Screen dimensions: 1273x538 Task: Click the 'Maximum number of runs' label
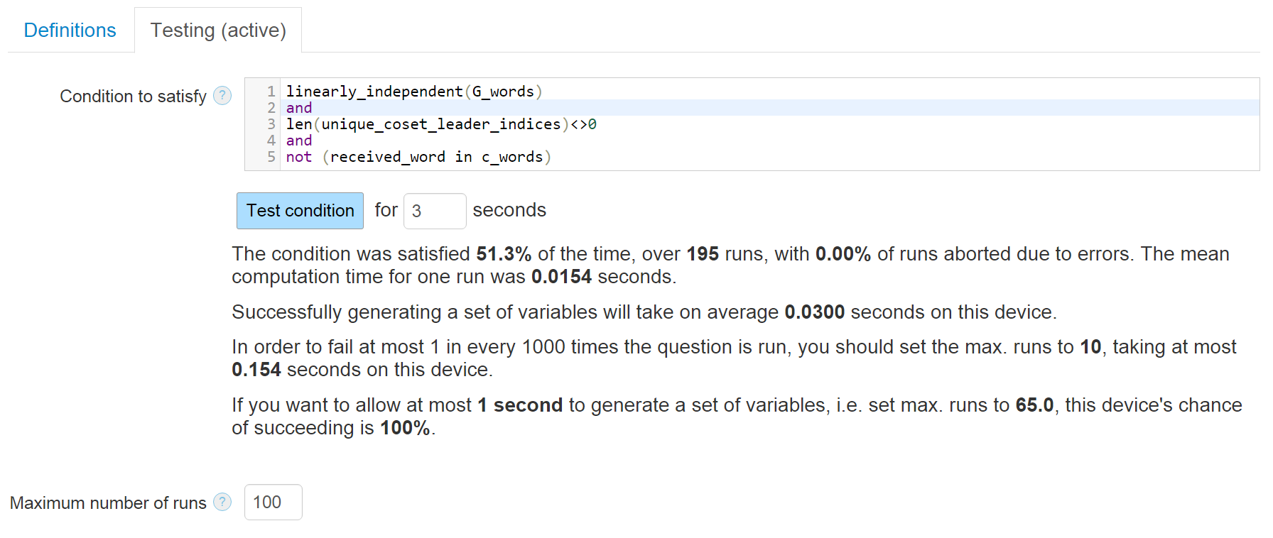click(x=108, y=503)
